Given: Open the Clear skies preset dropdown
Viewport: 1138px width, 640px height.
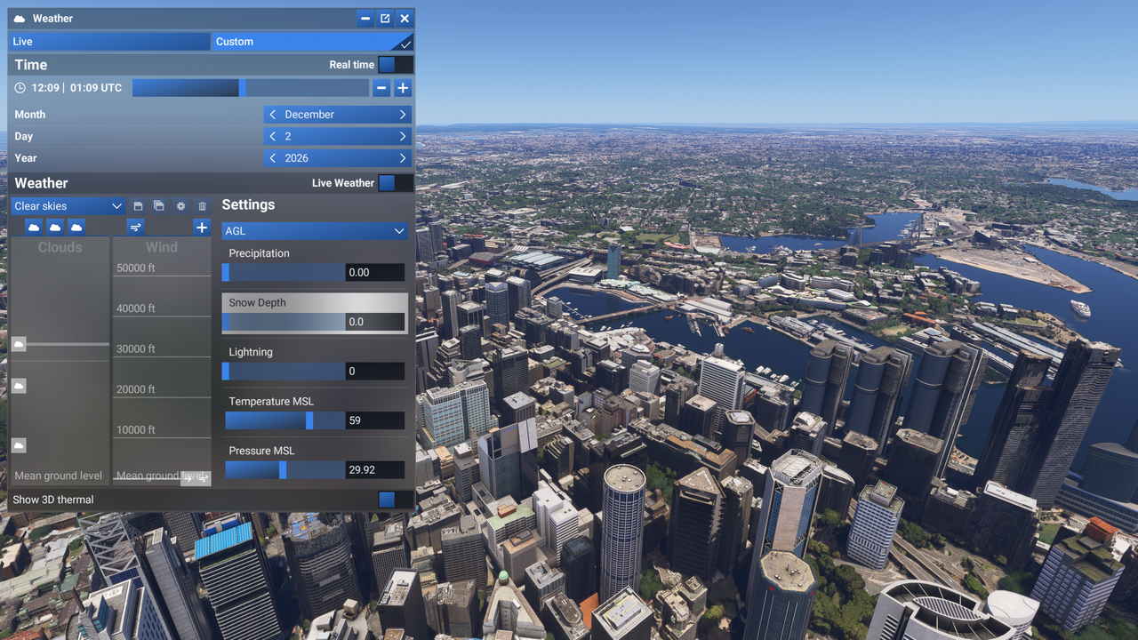Looking at the screenshot, I should point(68,206).
